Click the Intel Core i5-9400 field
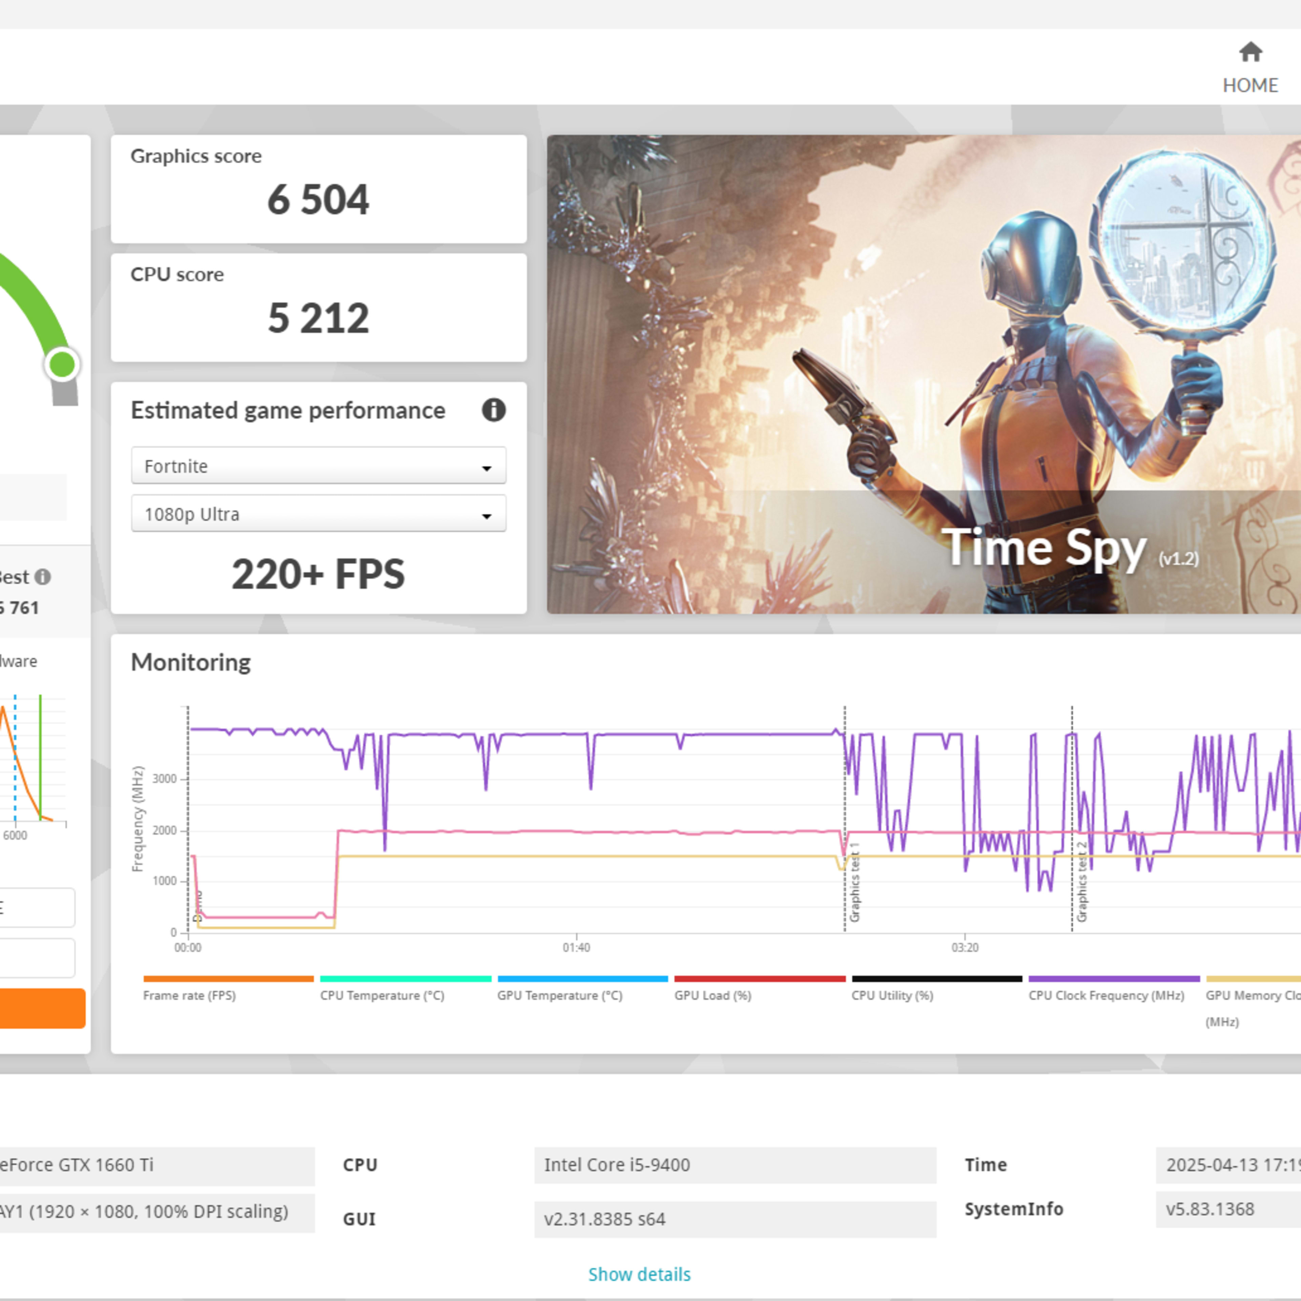 pos(735,1165)
